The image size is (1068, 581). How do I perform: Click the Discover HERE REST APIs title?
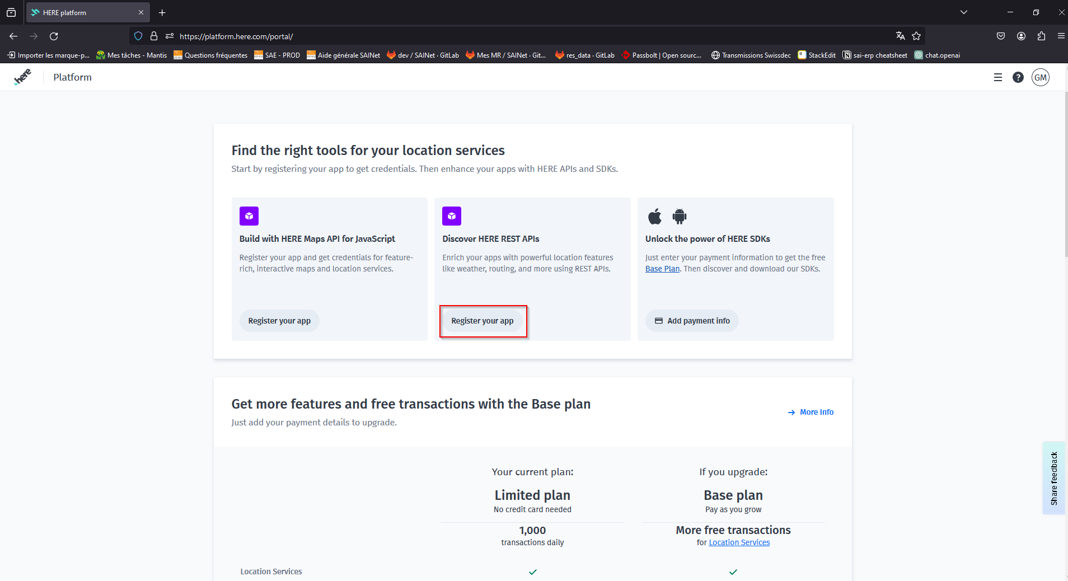click(x=491, y=239)
